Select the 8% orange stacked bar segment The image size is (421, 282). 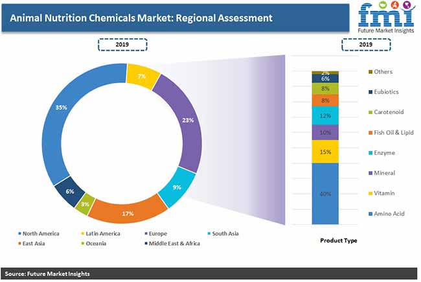(325, 100)
